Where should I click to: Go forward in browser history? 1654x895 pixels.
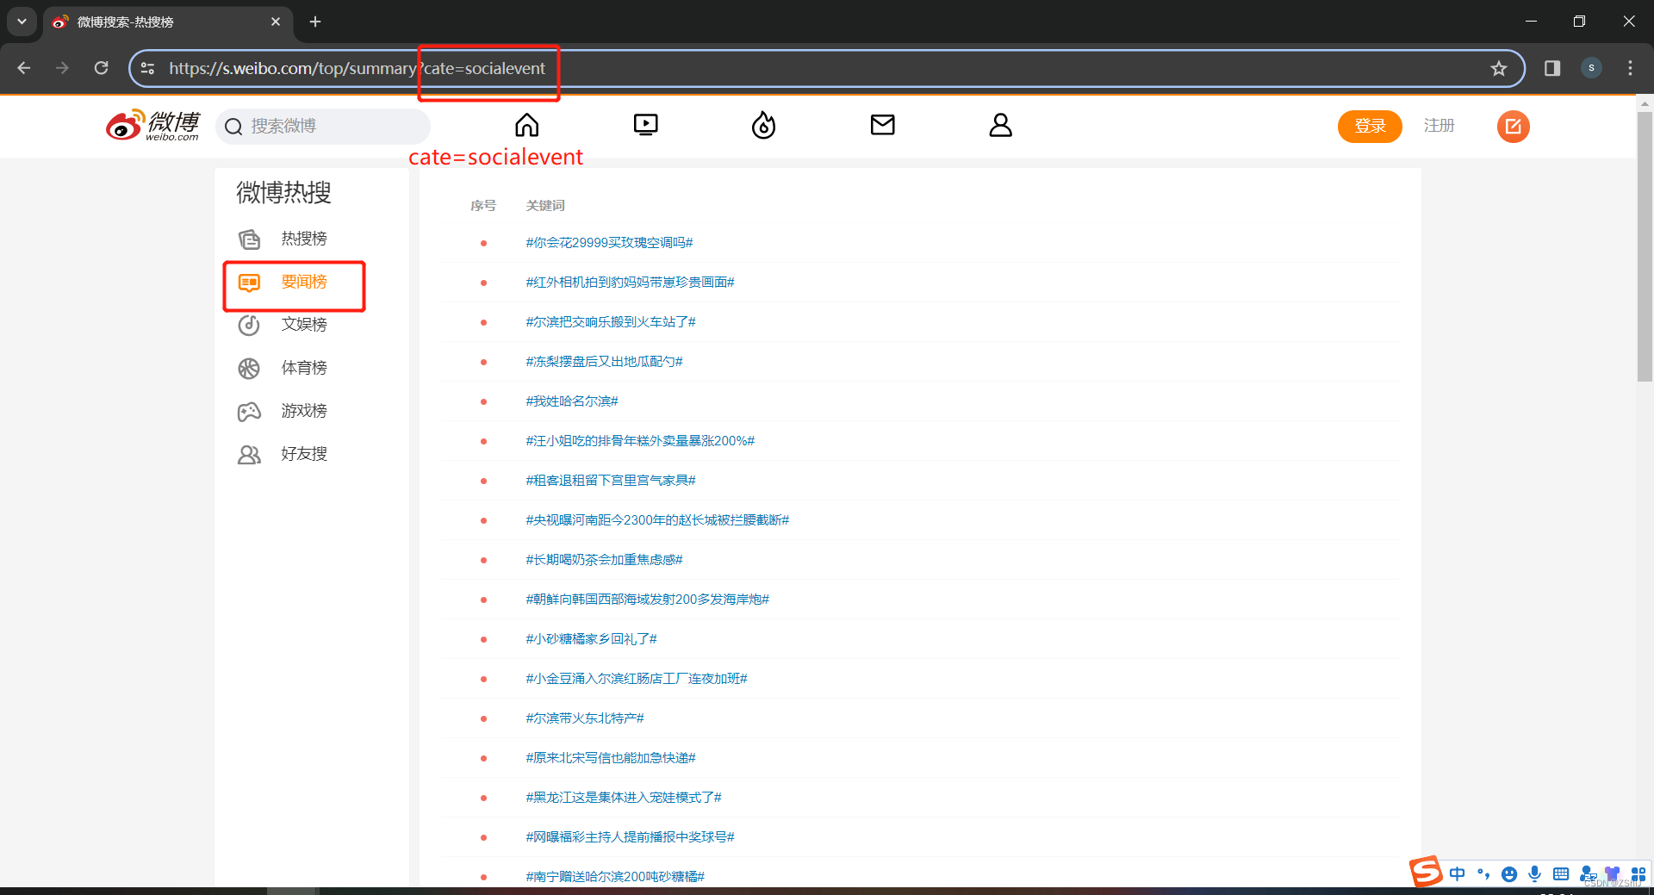tap(62, 68)
